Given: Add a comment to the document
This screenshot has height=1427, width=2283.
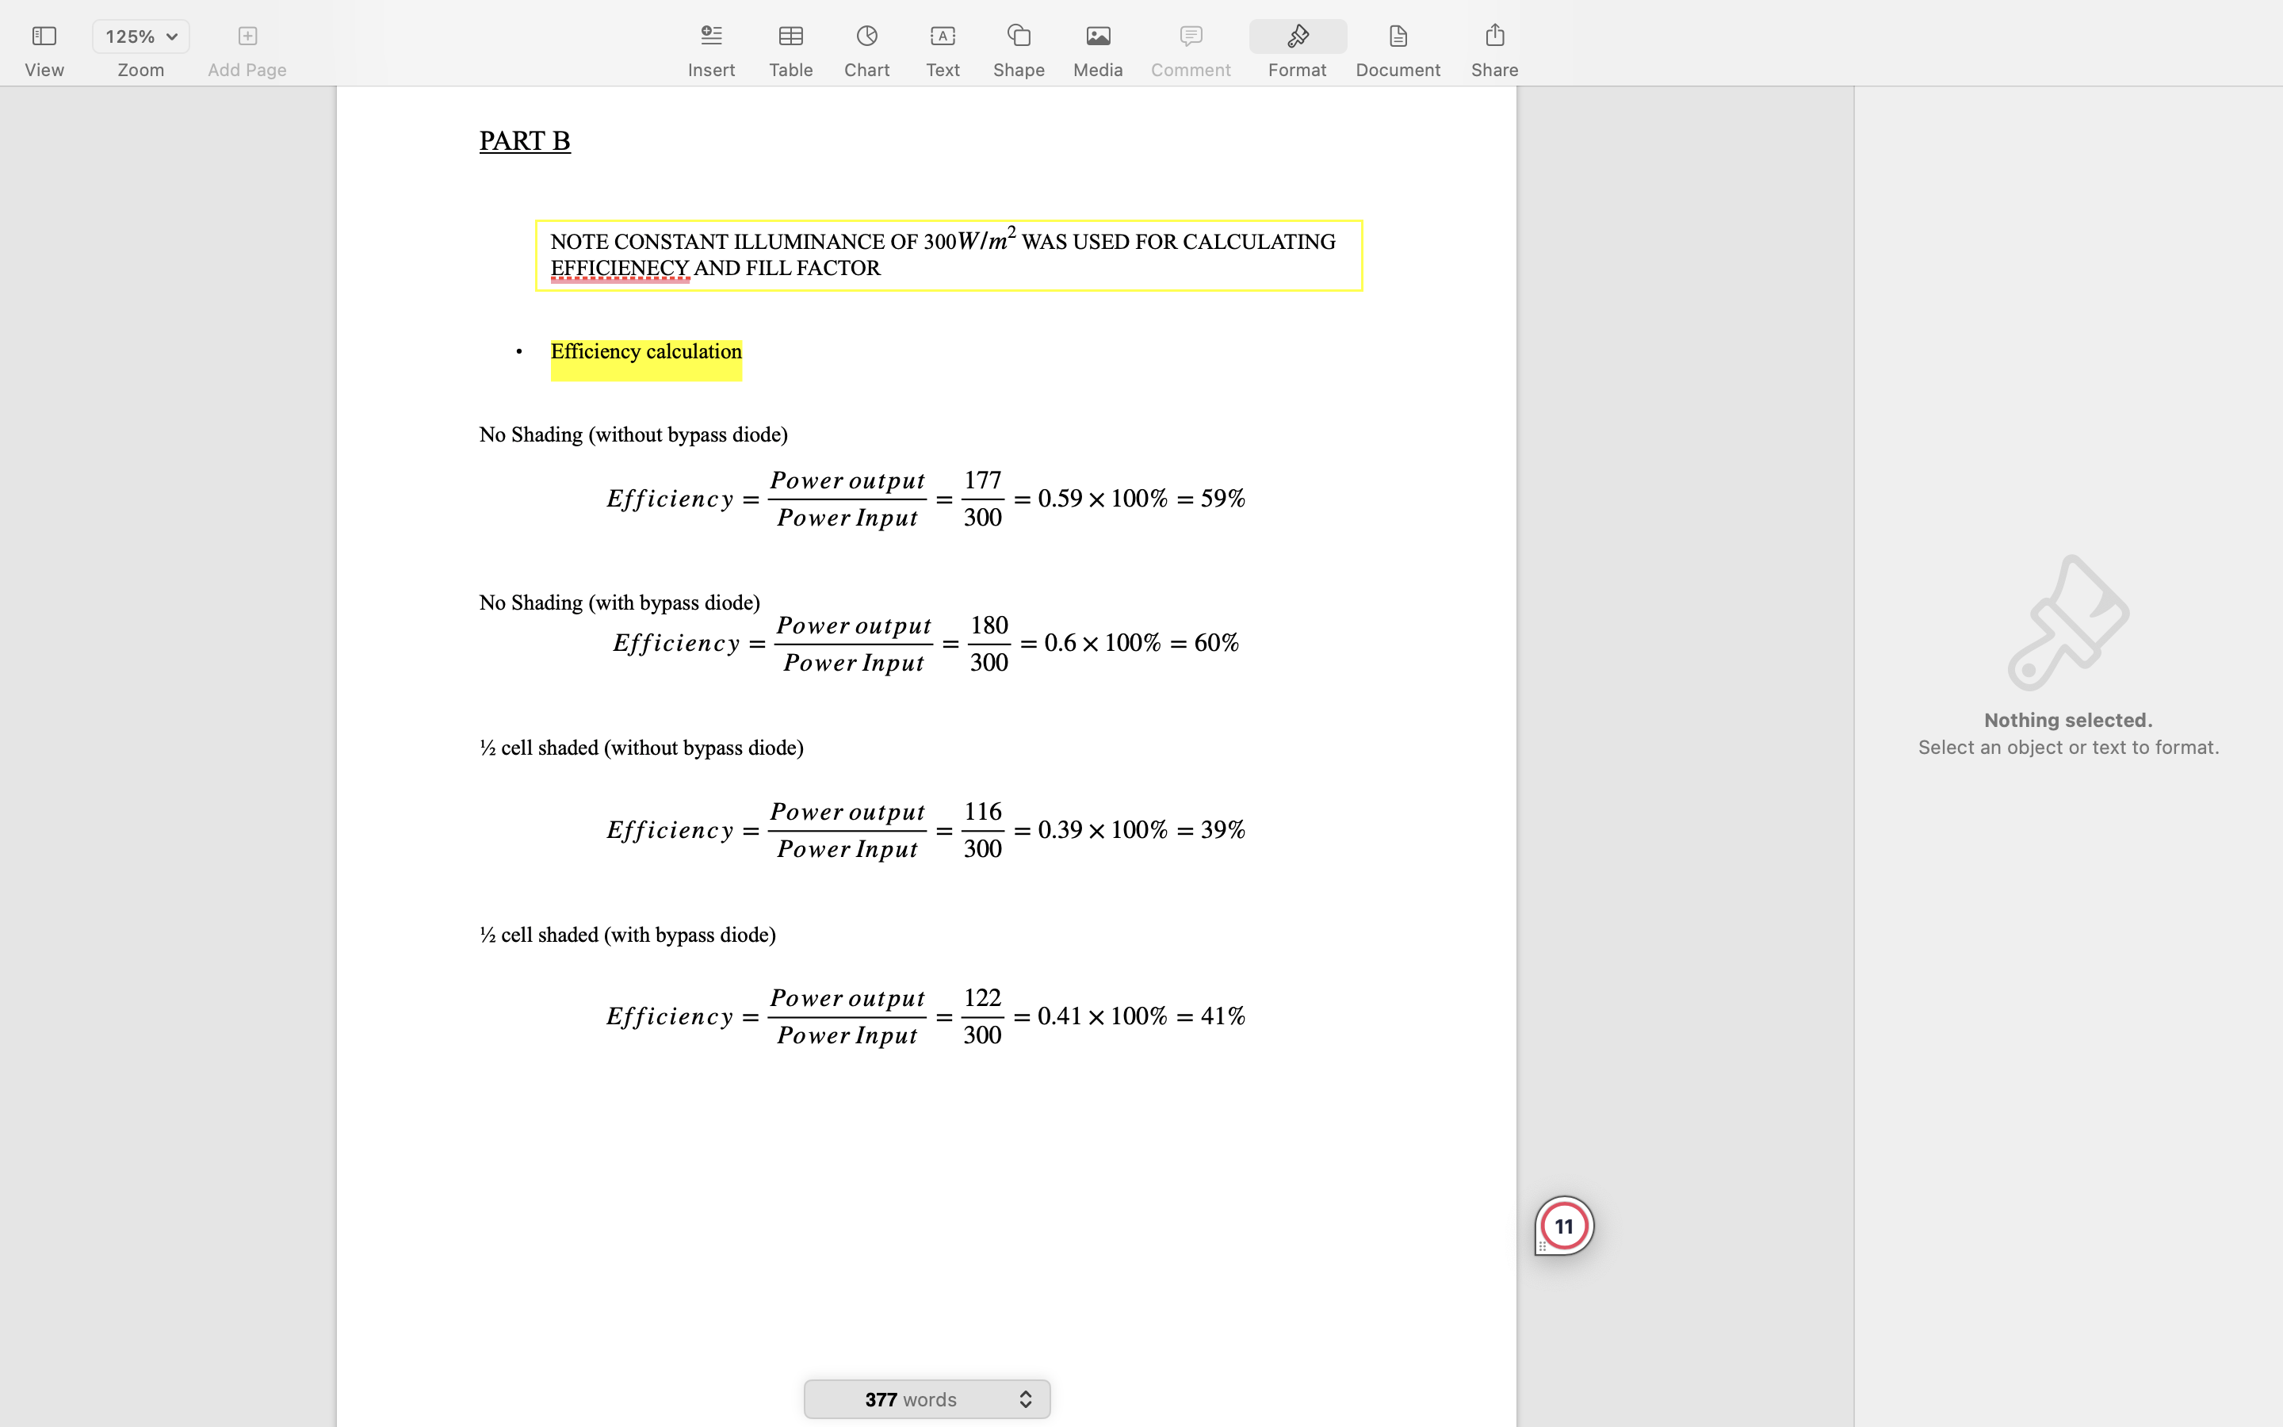Looking at the screenshot, I should [1189, 44].
